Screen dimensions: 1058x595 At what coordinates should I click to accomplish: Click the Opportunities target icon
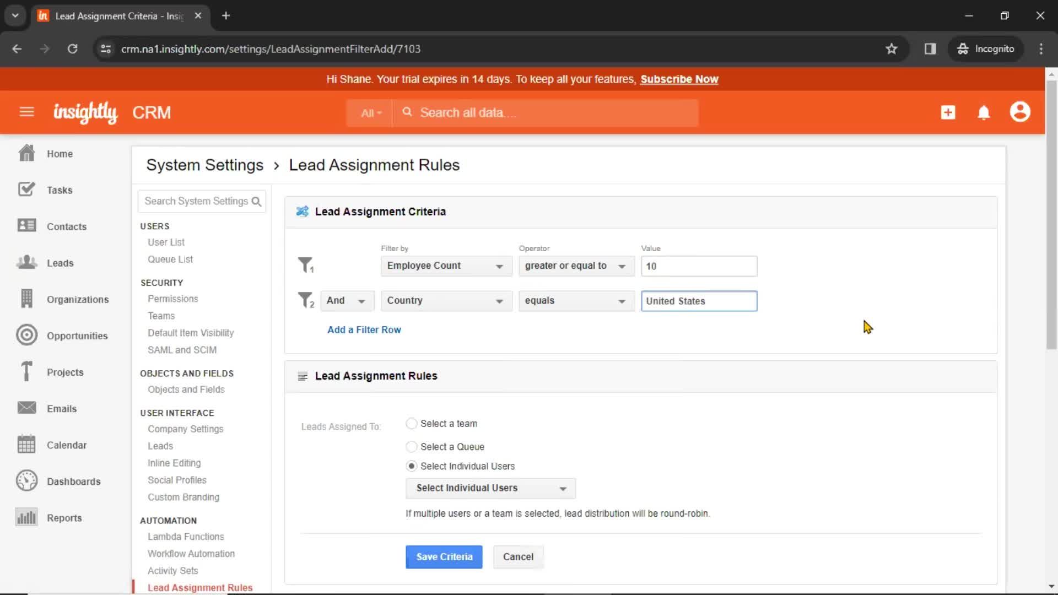click(x=26, y=335)
